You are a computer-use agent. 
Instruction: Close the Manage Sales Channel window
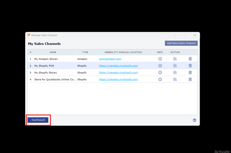coord(194,35)
